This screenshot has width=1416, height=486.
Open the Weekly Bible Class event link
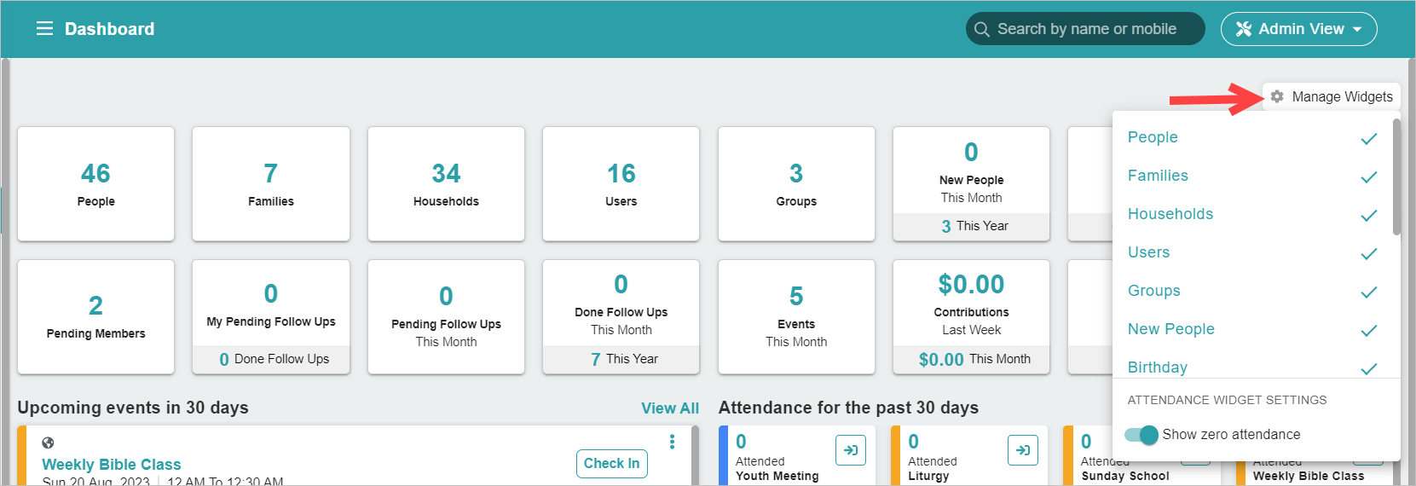coord(112,465)
